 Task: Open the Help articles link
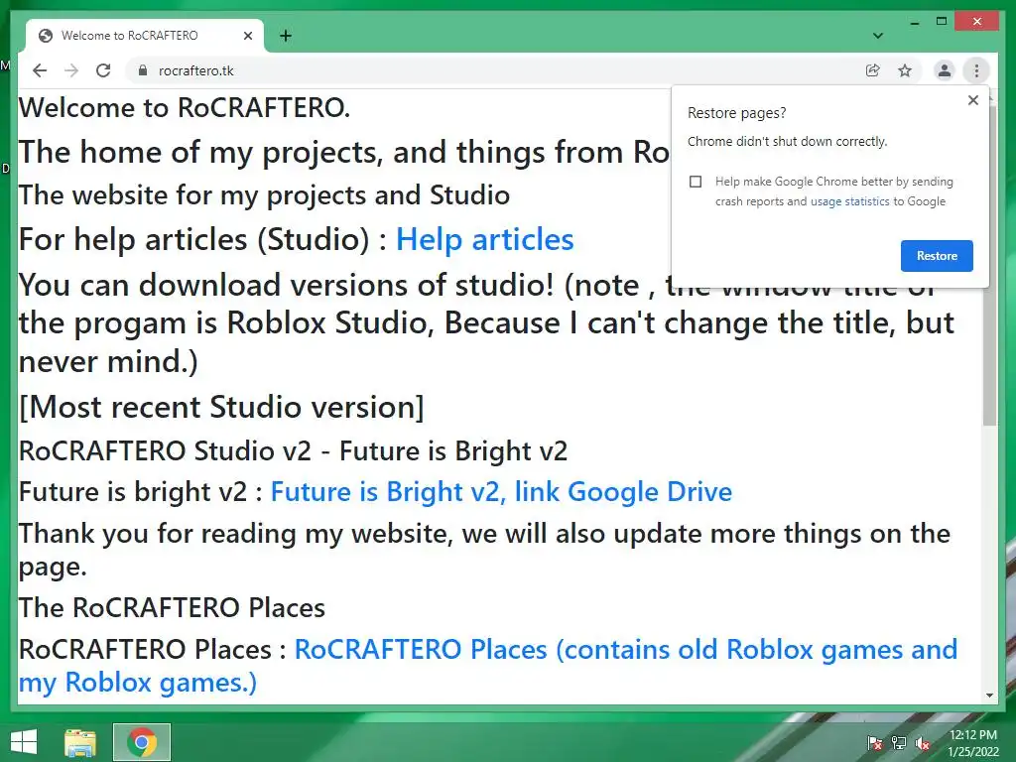pos(484,240)
